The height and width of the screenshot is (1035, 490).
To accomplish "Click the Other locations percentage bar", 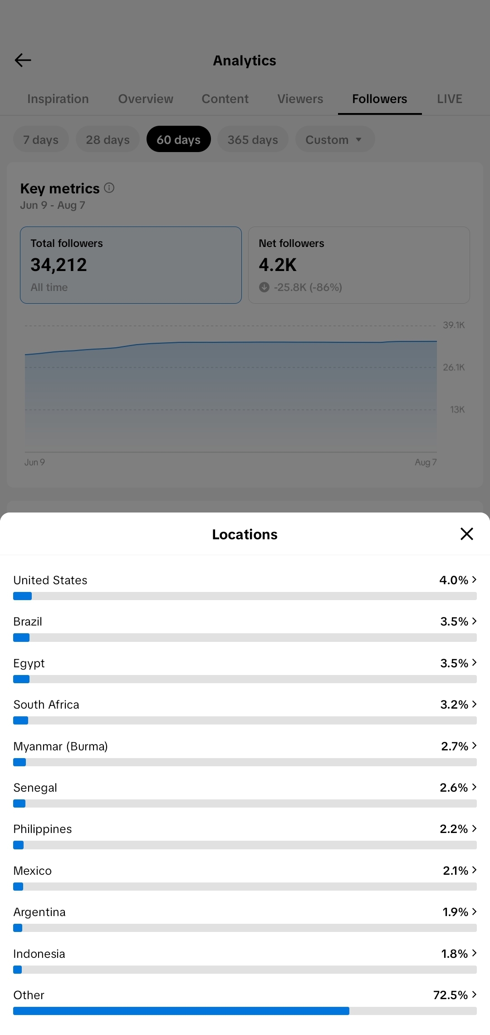I will (245, 1011).
